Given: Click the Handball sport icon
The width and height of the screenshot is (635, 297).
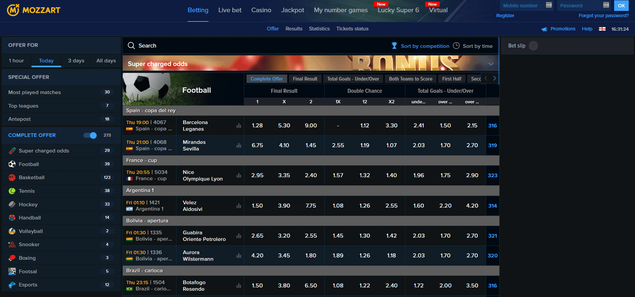Looking at the screenshot, I should click(12, 218).
